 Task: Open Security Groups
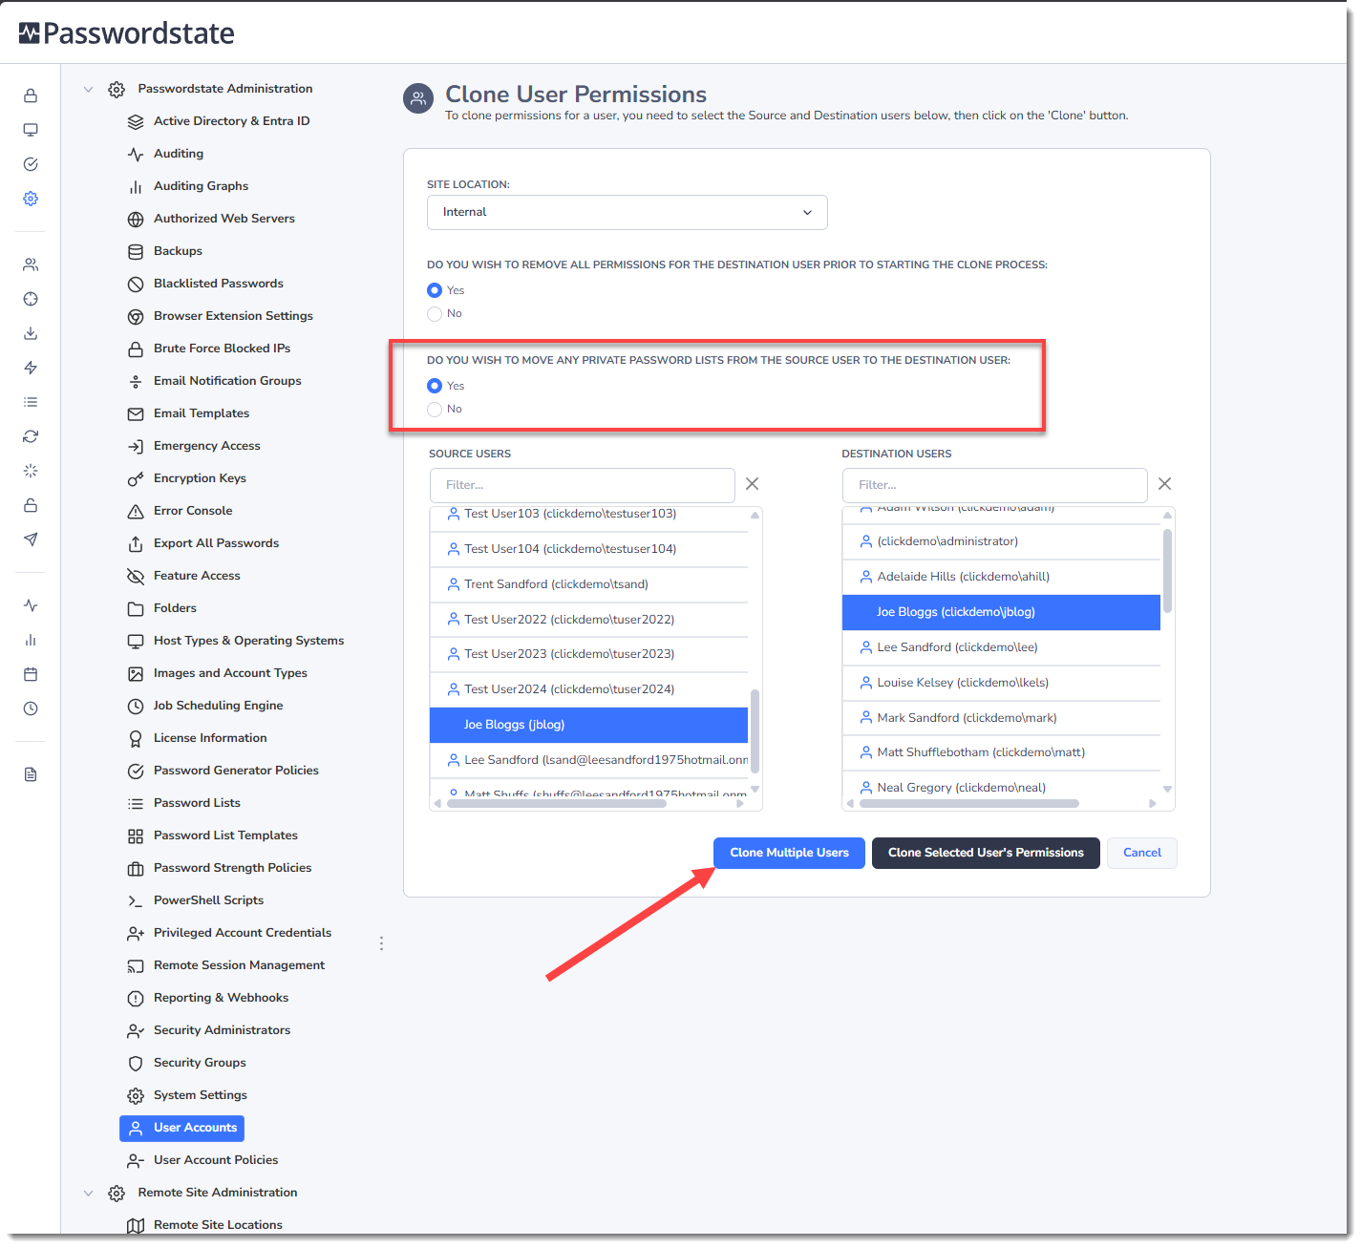click(x=200, y=1063)
